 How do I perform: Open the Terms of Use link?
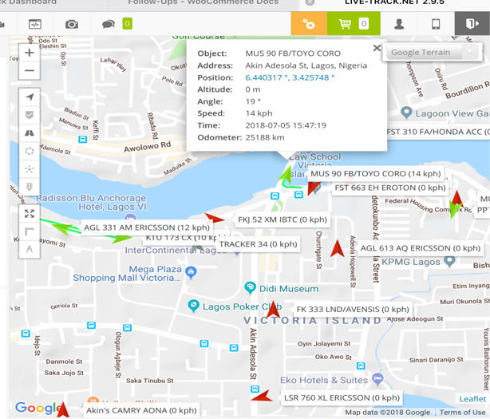[462, 412]
